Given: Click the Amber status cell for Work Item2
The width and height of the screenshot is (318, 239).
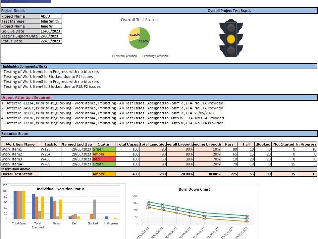Looking at the screenshot, I should click(104, 154).
